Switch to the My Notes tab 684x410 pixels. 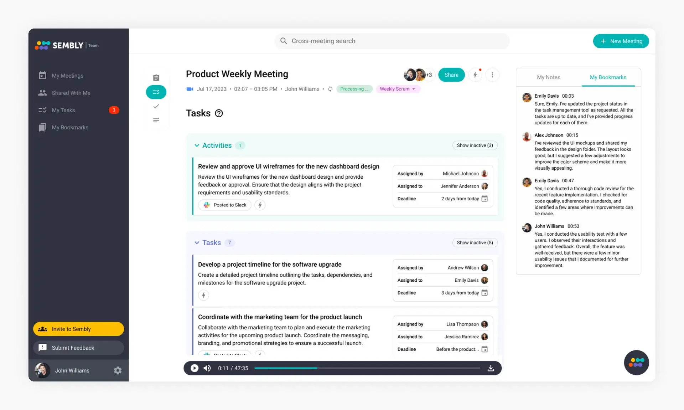[549, 77]
